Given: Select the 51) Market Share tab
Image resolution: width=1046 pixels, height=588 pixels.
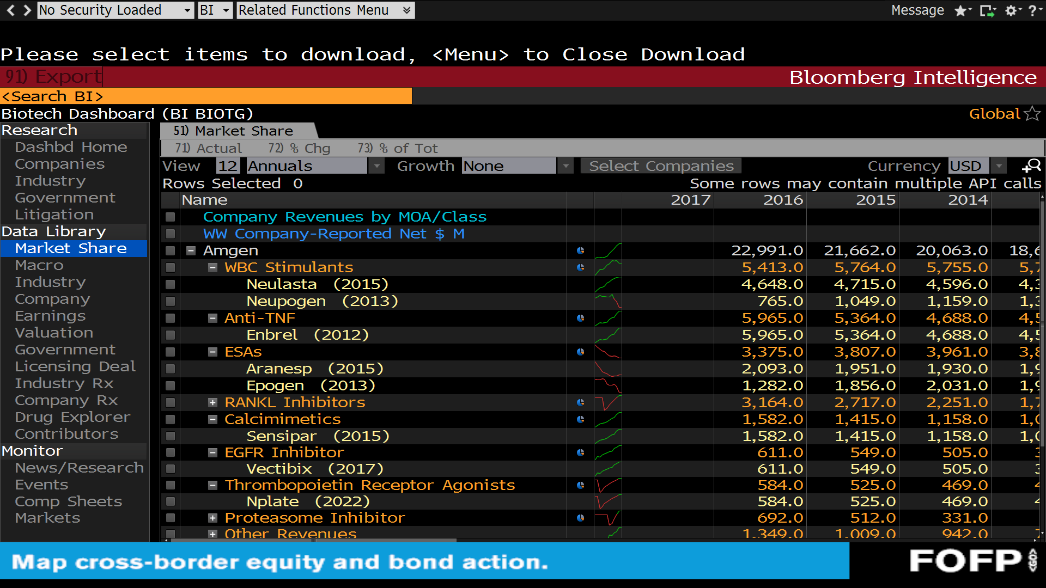Looking at the screenshot, I should [238, 131].
